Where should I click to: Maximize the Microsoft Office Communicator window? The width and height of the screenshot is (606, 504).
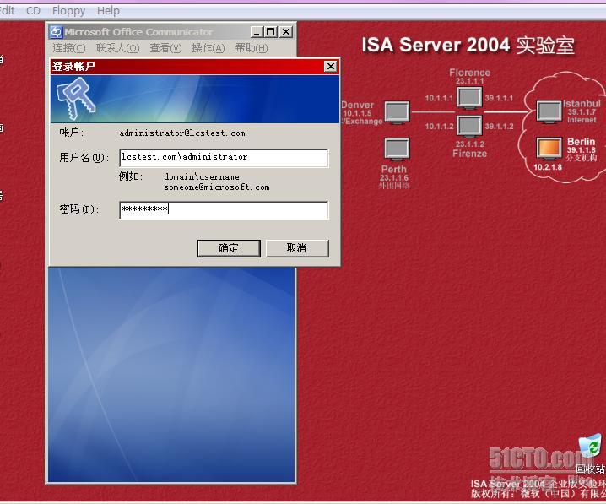click(271, 32)
